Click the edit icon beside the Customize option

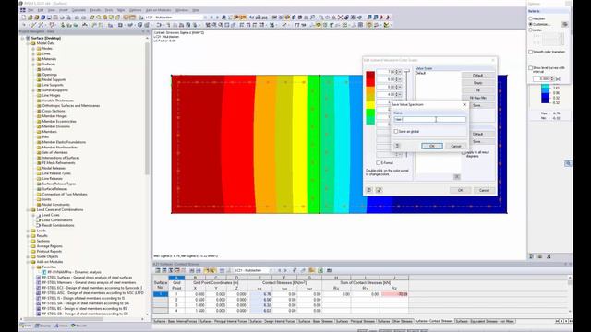[564, 24]
